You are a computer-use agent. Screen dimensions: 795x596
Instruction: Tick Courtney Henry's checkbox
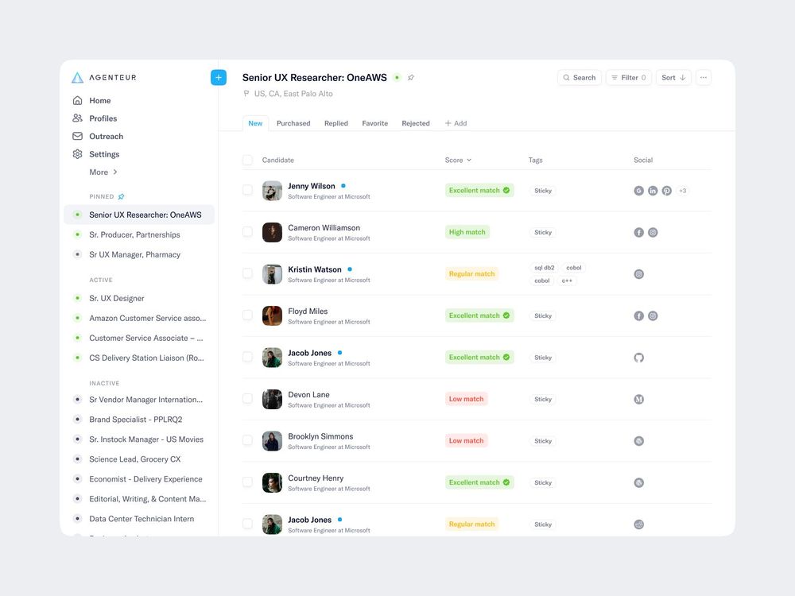click(x=247, y=482)
